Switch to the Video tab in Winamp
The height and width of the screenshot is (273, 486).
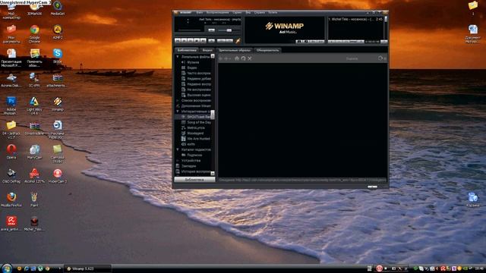click(x=207, y=50)
